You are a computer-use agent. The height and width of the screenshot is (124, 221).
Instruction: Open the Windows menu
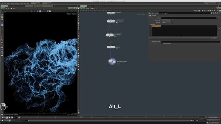(x=17, y=3)
